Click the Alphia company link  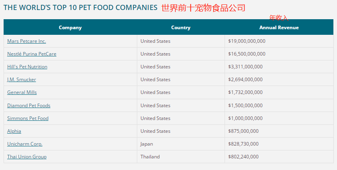tap(14, 131)
